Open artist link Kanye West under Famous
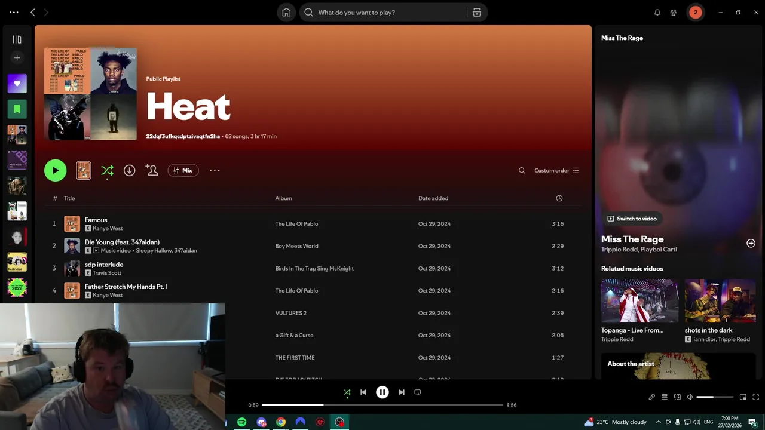The image size is (765, 430). [108, 228]
